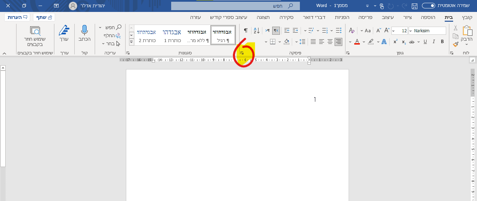Apply the Heading 2 (כותרת 2) style

[147, 35]
